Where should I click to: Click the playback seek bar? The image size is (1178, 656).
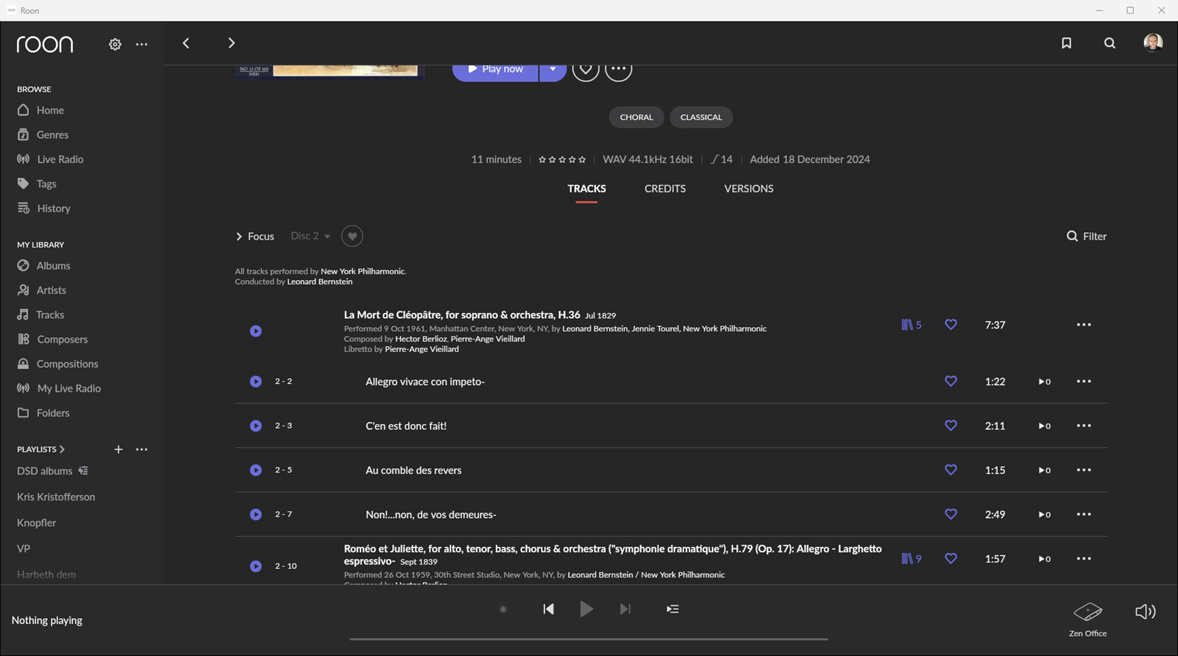click(x=589, y=639)
